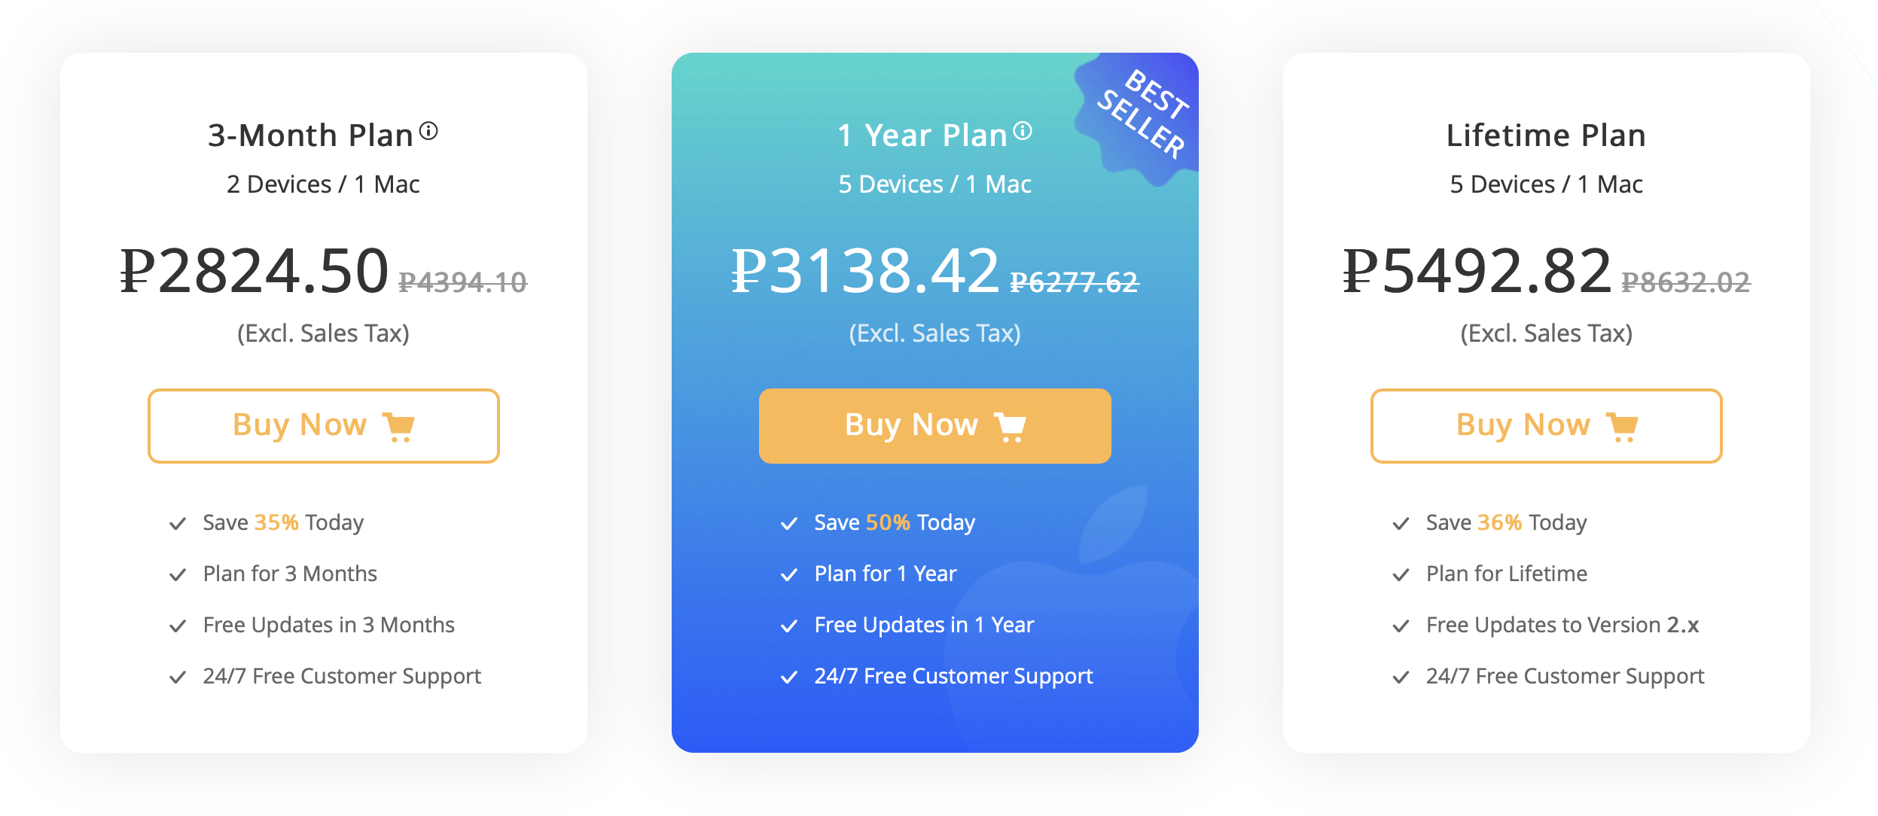The height and width of the screenshot is (816, 1878).
Task: Click the checkmark beside Plan for Lifetime
Action: coord(1401,575)
